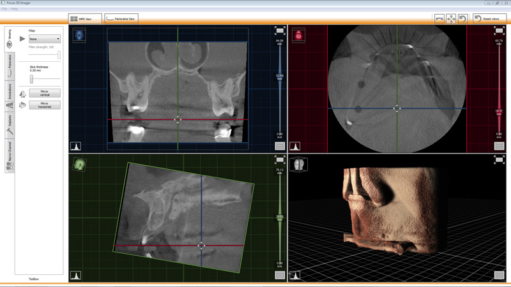The width and height of the screenshot is (511, 287).
Task: Open histogram in the axial red view
Action: point(295,146)
